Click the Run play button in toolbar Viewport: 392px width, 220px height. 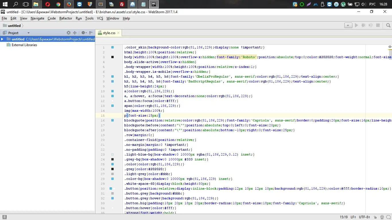[x=356, y=25]
